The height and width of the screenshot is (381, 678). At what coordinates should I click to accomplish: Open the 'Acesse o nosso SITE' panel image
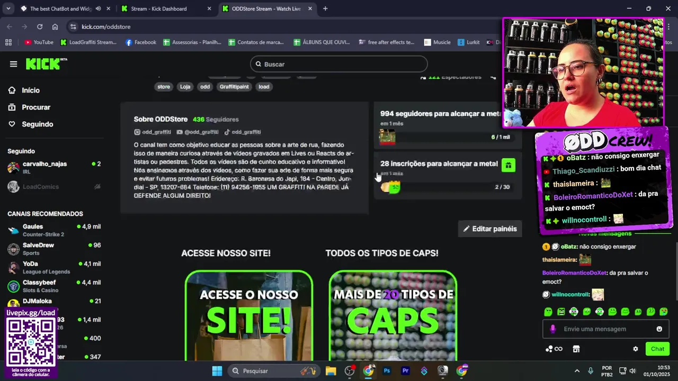click(249, 316)
